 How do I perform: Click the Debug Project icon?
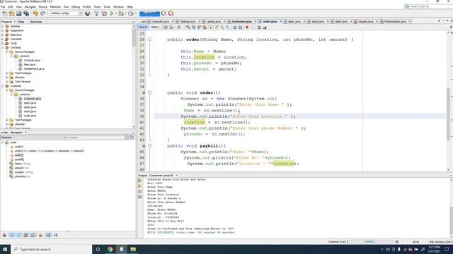click(121, 13)
